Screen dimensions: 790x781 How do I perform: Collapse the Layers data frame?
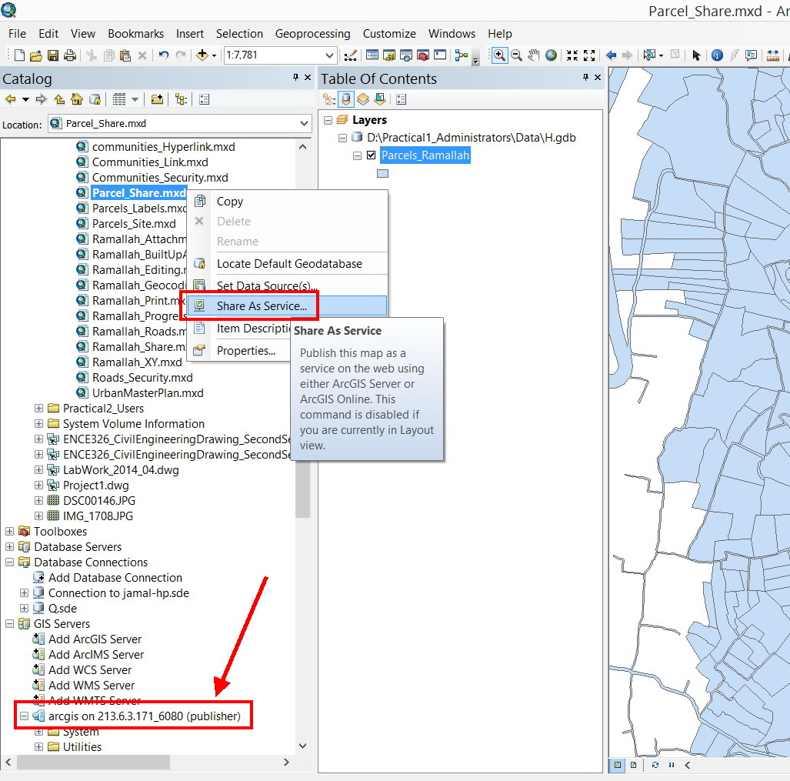point(328,121)
